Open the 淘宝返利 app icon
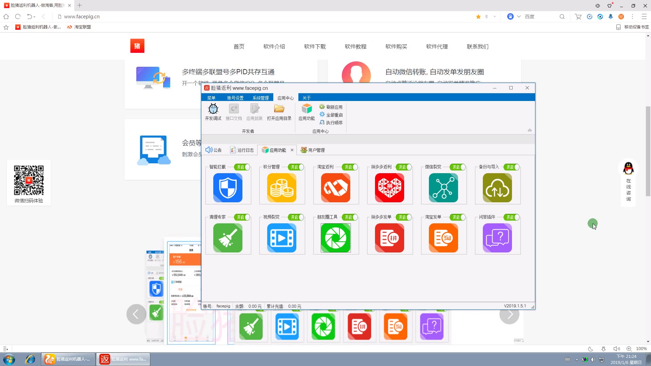Image resolution: width=651 pixels, height=366 pixels. (335, 188)
